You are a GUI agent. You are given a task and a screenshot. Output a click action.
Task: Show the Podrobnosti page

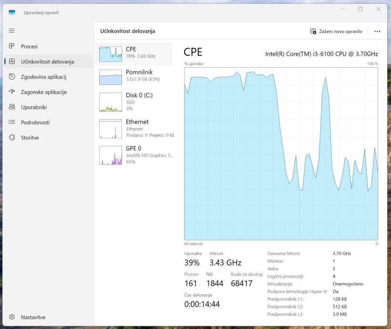pos(48,123)
